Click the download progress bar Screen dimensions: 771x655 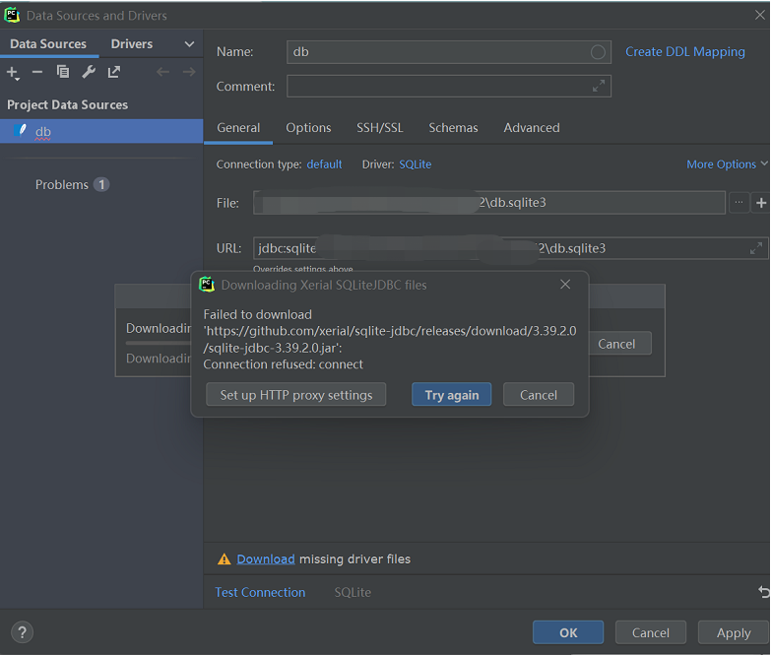pyautogui.click(x=159, y=343)
